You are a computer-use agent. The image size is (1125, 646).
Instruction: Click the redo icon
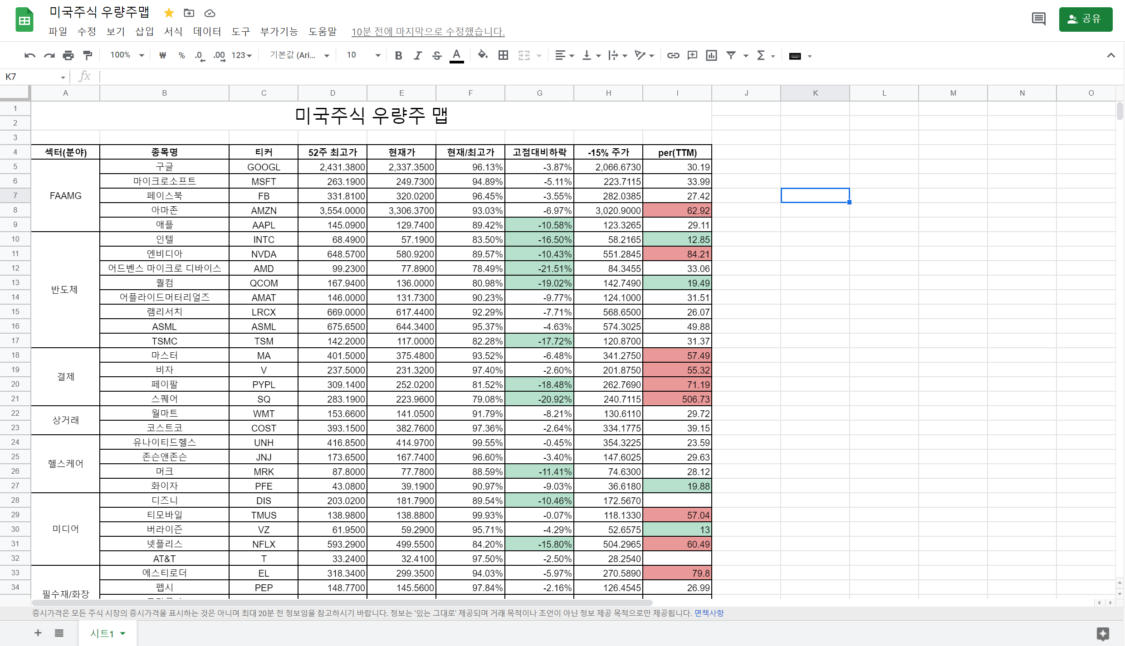point(49,55)
